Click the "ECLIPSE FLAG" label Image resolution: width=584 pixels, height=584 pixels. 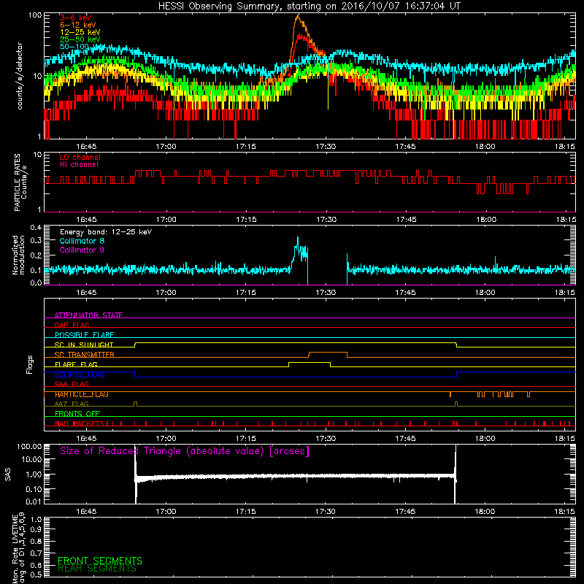[80, 374]
